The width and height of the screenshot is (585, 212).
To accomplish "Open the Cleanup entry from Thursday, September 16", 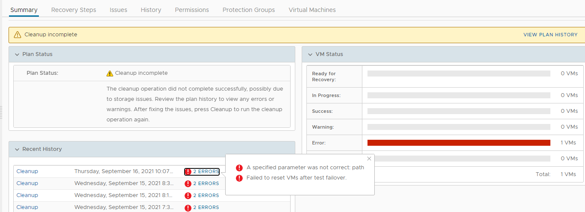I will pyautogui.click(x=27, y=171).
